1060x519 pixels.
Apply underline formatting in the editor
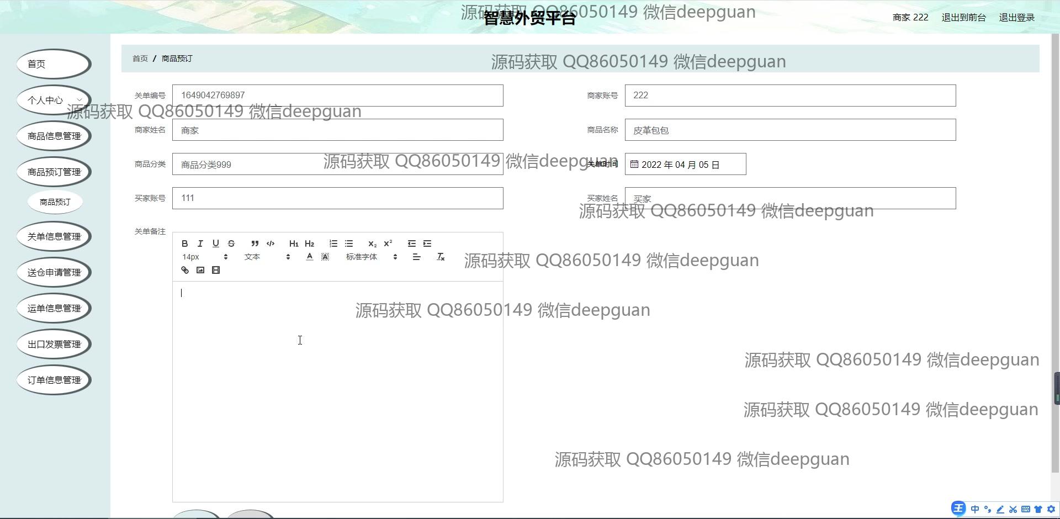(216, 243)
